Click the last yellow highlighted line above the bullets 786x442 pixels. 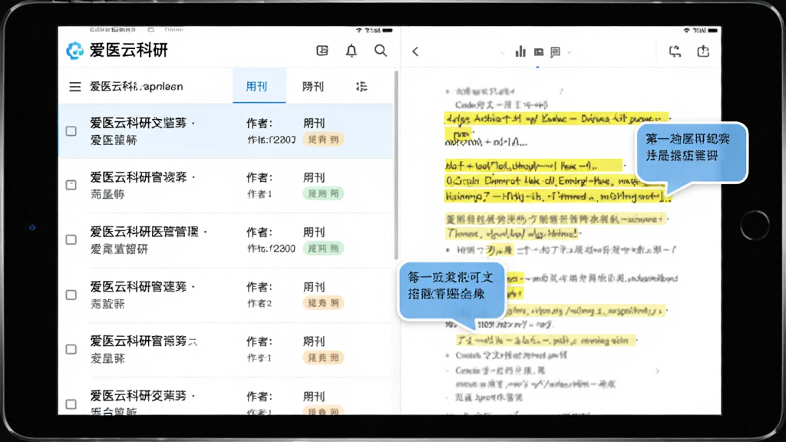click(x=546, y=340)
